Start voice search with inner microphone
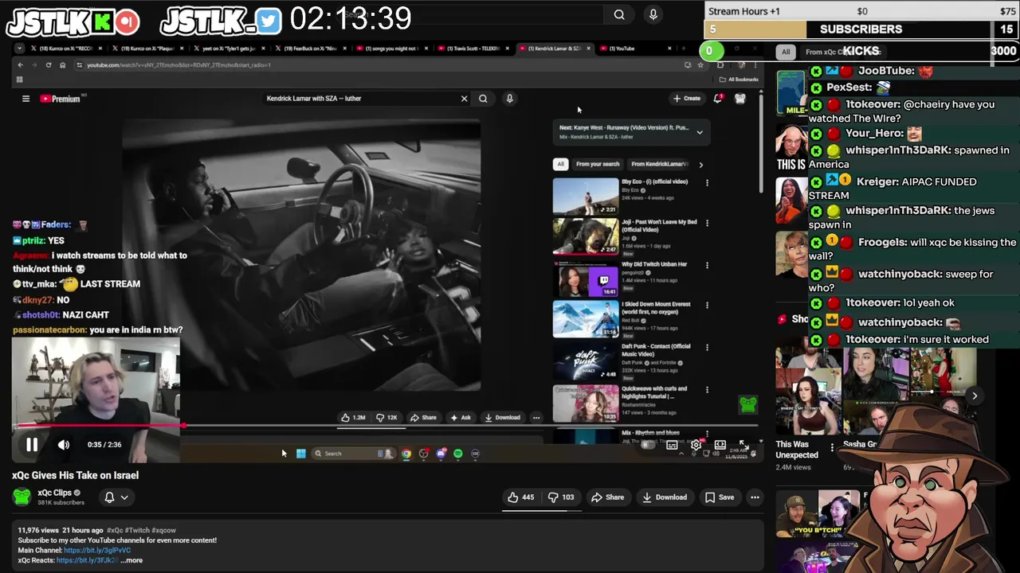This screenshot has width=1020, height=573. pos(509,99)
